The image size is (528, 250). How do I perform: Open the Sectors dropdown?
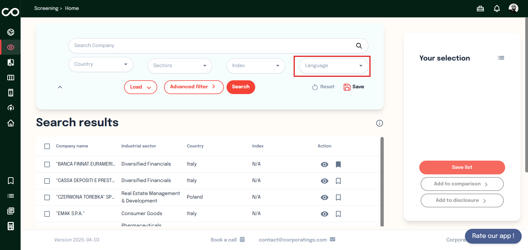[180, 66]
